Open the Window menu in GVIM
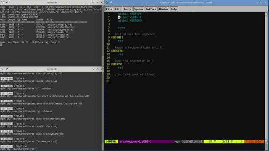The image size is (269, 151). pyautogui.click(x=164, y=9)
